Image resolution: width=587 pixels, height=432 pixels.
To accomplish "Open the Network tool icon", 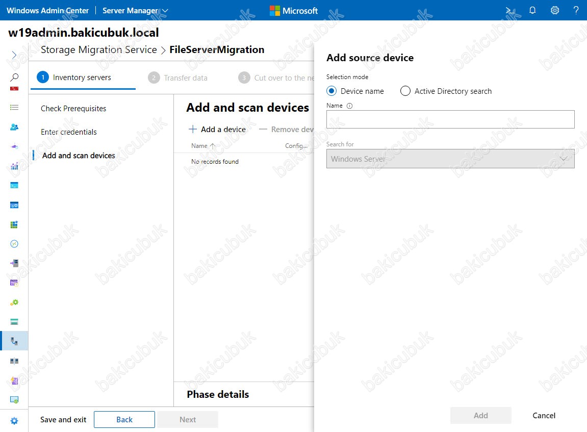I will [14, 146].
